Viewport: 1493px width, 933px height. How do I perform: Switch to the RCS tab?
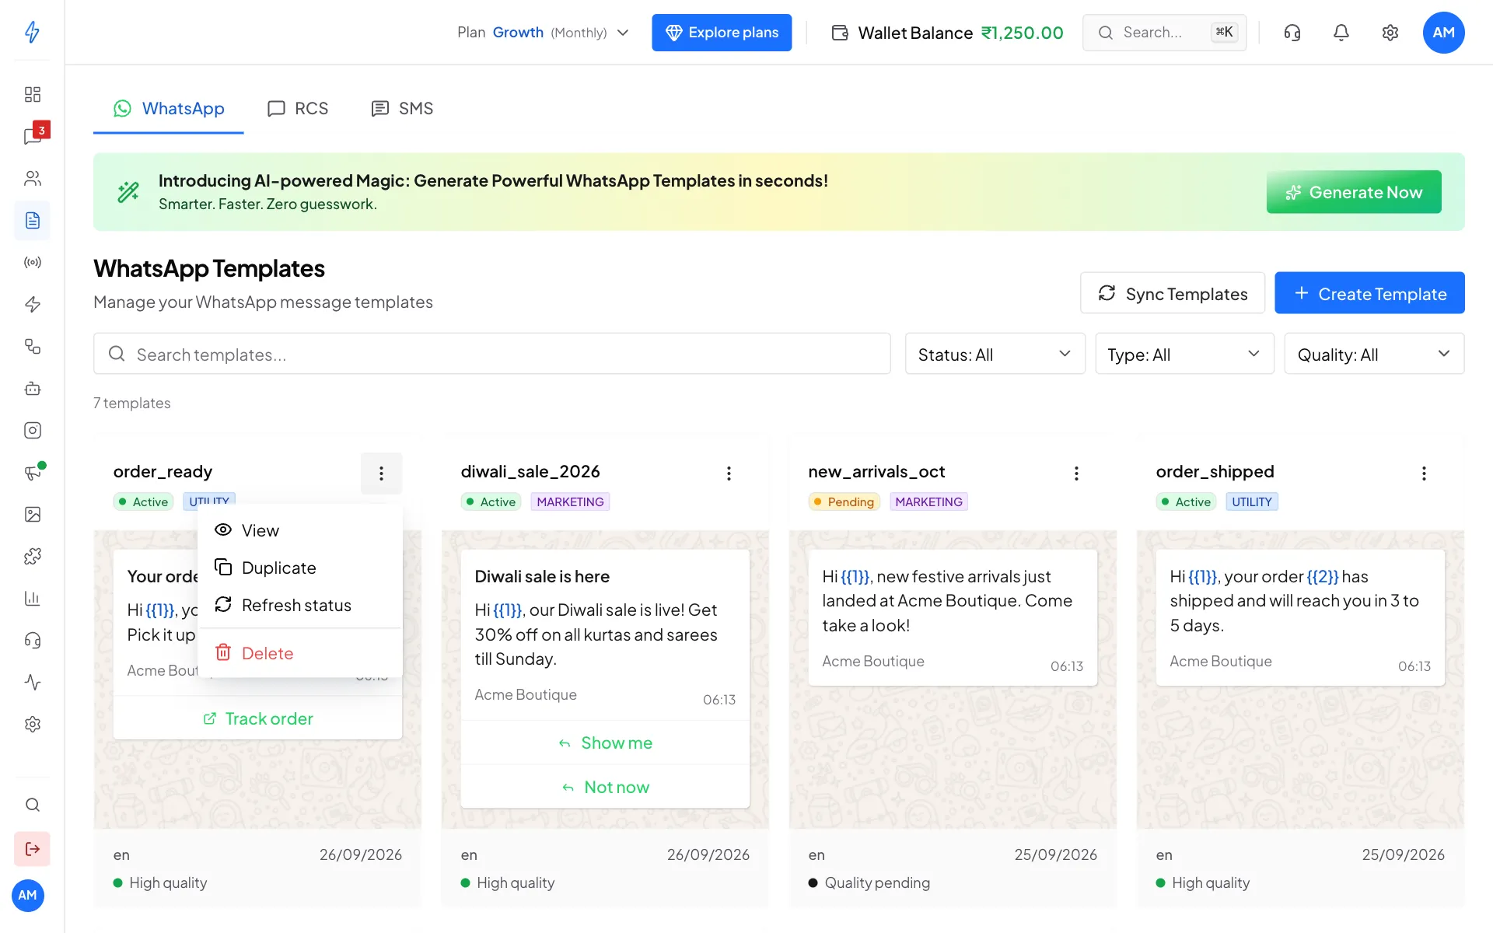click(298, 108)
